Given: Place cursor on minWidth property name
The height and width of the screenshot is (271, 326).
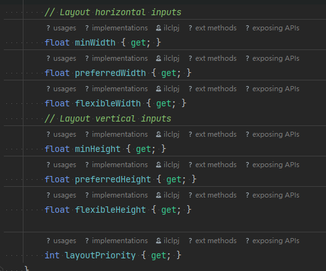Looking at the screenshot, I should 95,42.
